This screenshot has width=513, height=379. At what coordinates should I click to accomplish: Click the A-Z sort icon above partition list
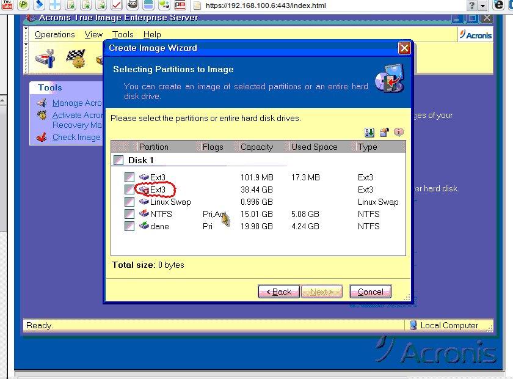(369, 132)
